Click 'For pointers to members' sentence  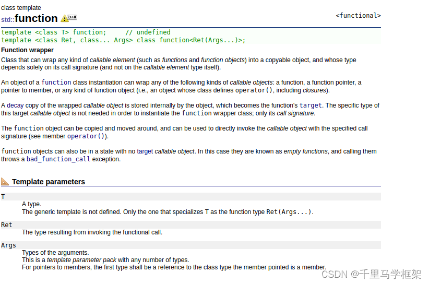[x=174, y=267]
